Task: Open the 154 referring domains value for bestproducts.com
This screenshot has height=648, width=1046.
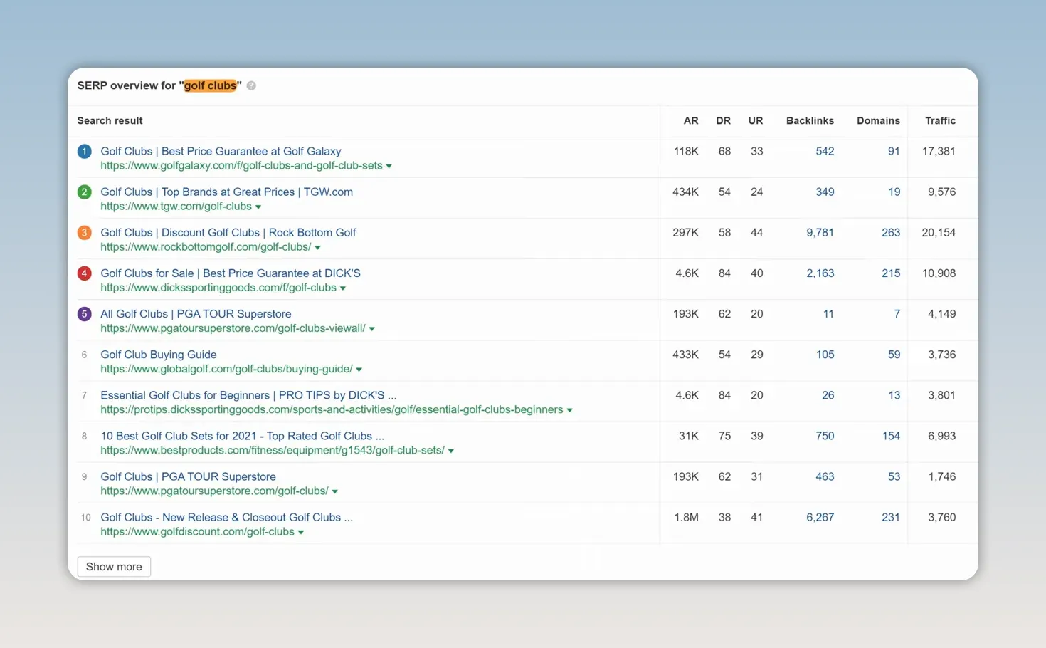Action: pyautogui.click(x=891, y=435)
